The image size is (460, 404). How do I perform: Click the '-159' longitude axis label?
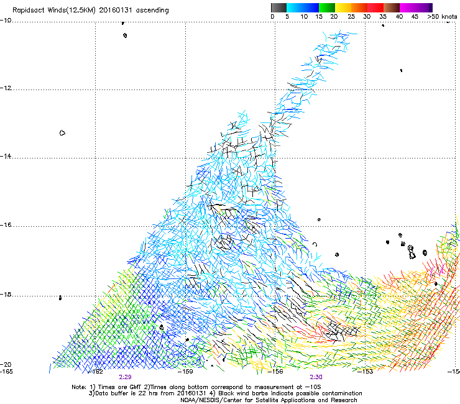click(x=185, y=372)
